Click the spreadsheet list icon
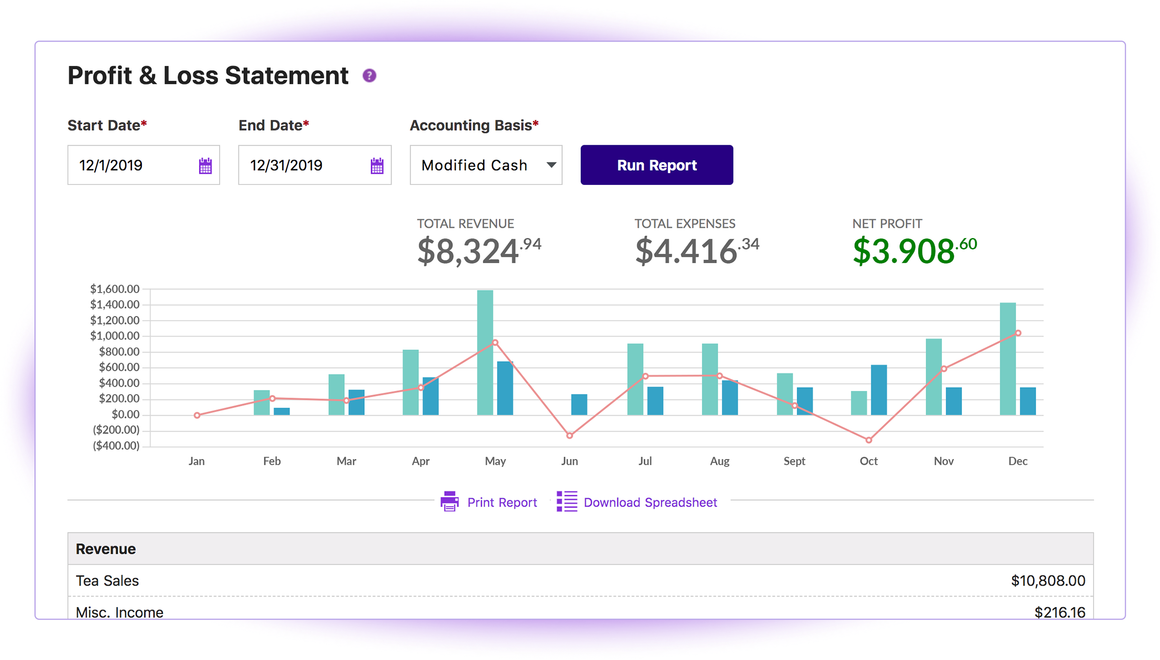This screenshot has width=1160, height=660. coord(567,502)
